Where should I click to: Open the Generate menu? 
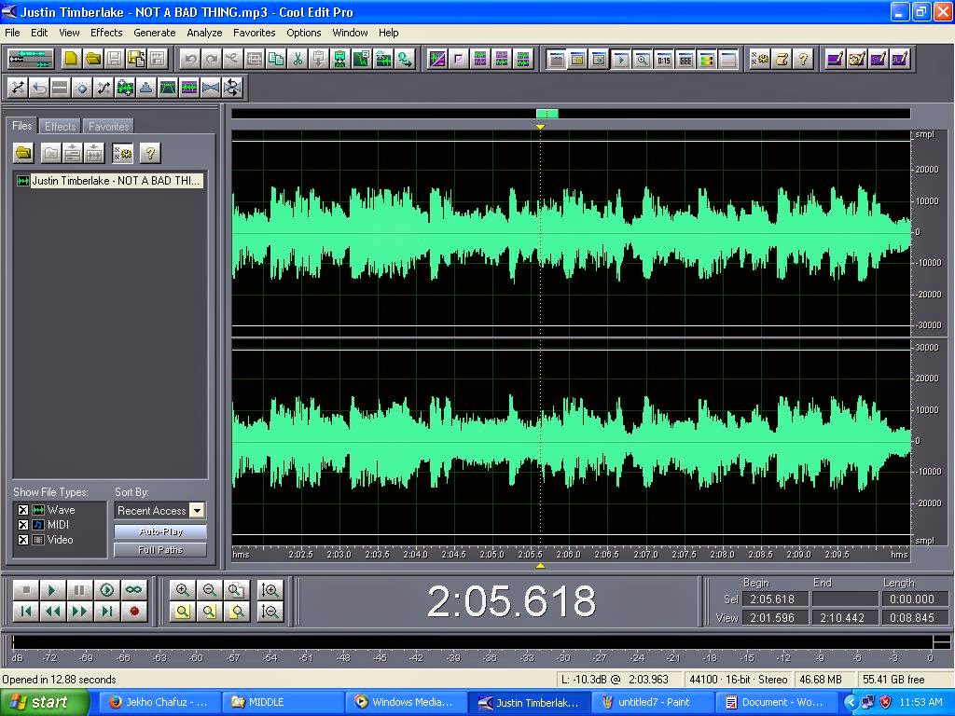pyautogui.click(x=155, y=33)
